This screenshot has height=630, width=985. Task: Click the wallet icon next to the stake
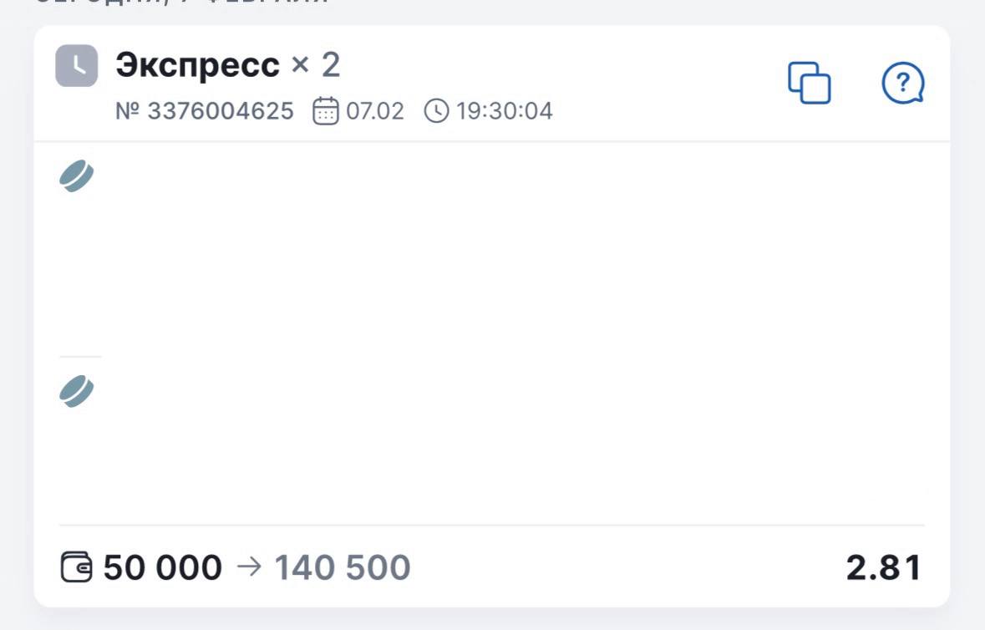click(78, 568)
